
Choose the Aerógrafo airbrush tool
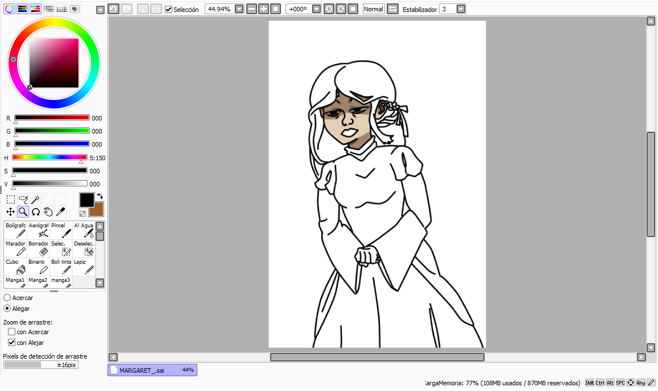[39, 230]
